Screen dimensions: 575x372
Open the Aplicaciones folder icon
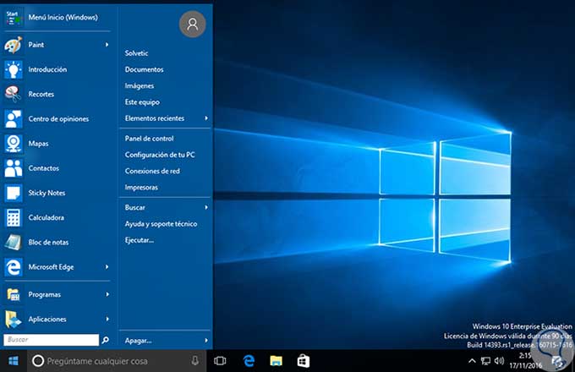click(14, 319)
